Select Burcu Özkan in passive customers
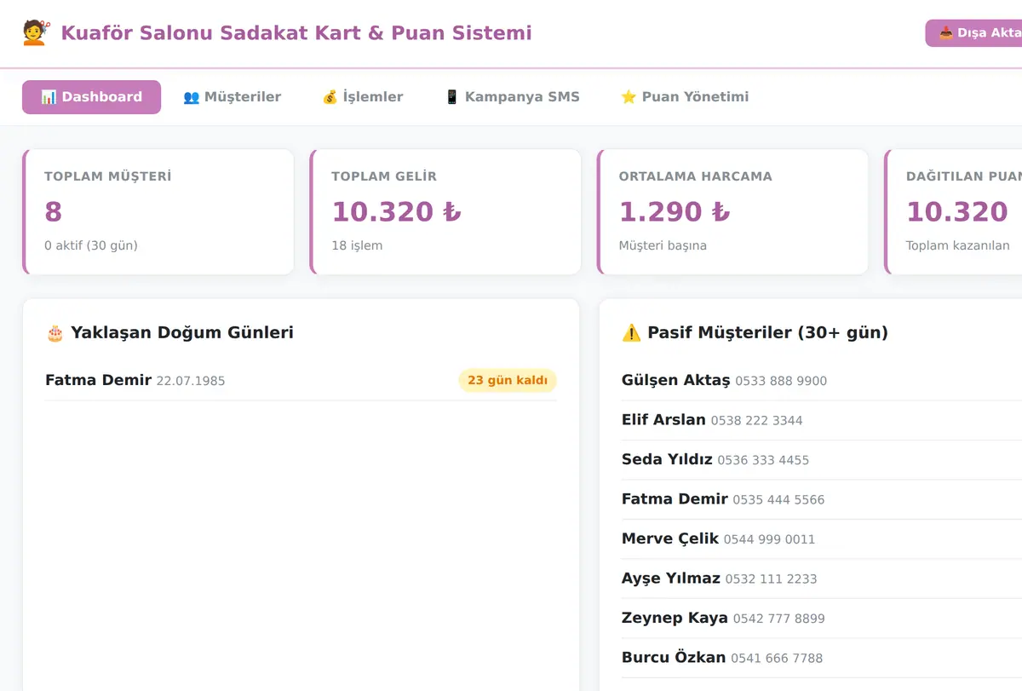This screenshot has width=1022, height=691. tap(674, 657)
